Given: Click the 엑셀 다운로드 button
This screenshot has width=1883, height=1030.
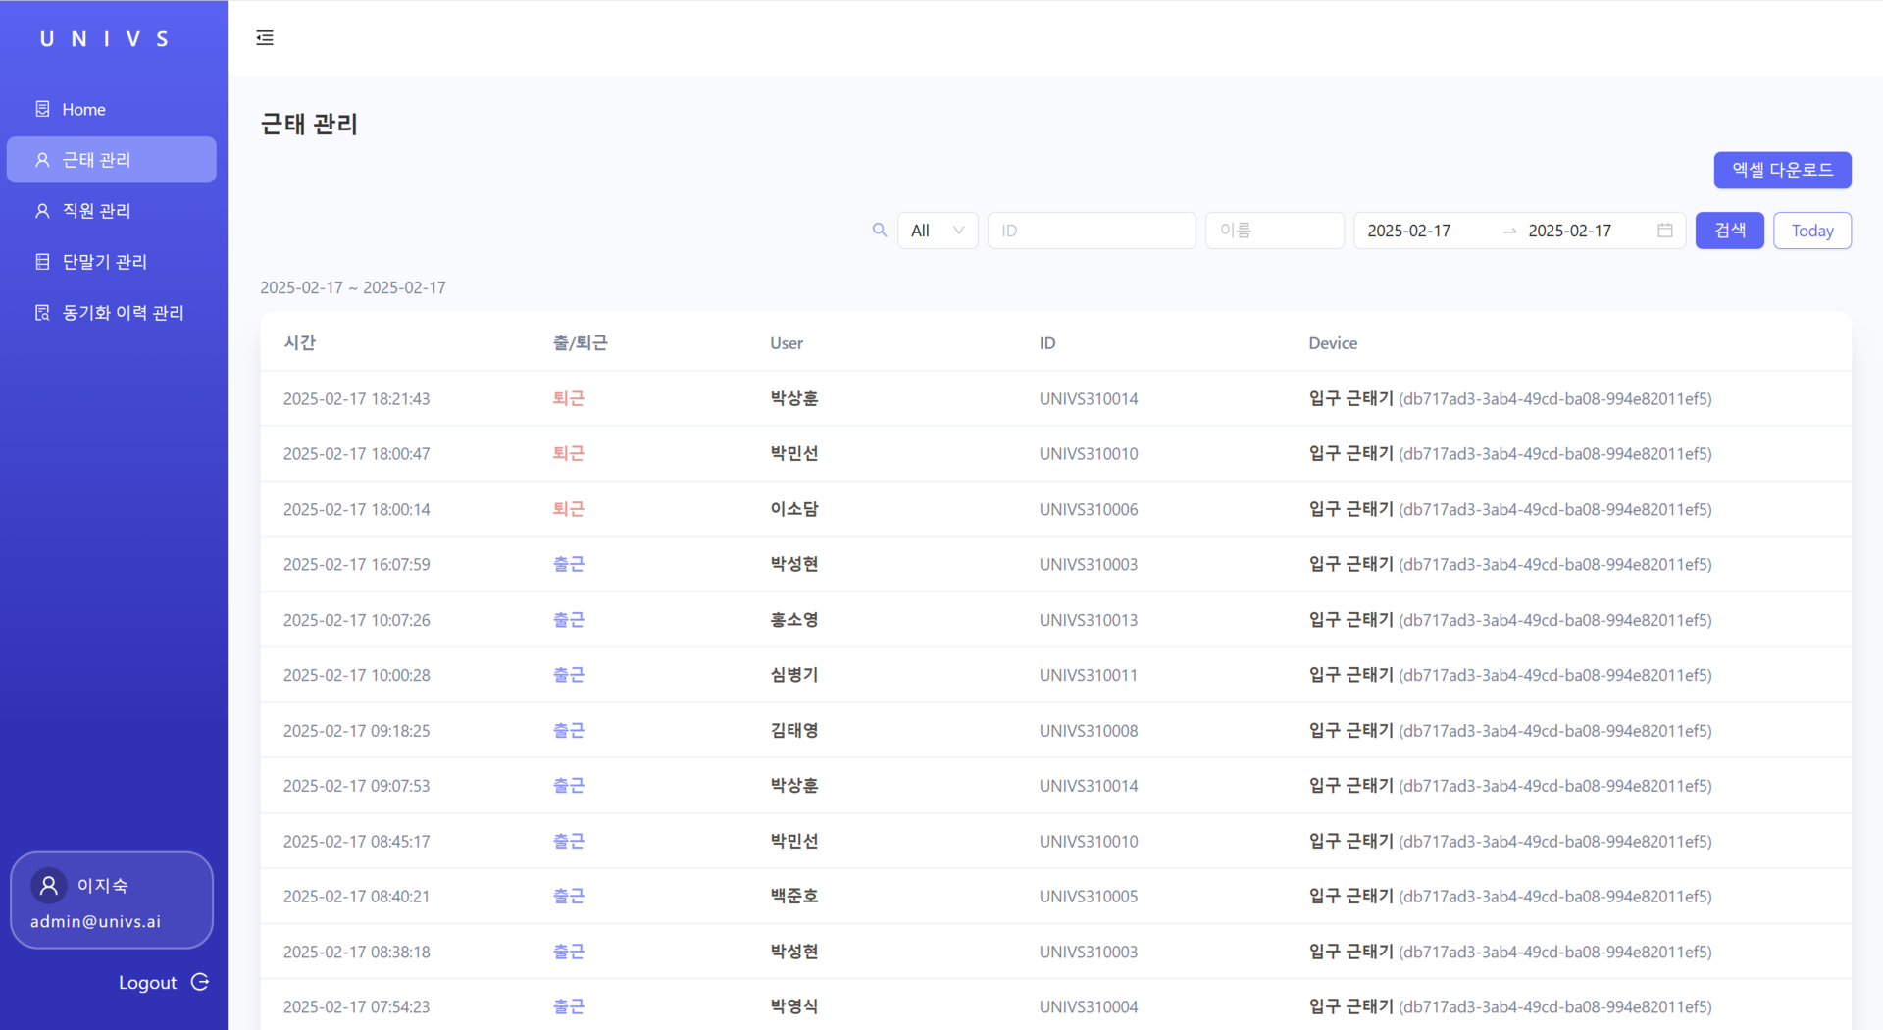Looking at the screenshot, I should coord(1782,170).
